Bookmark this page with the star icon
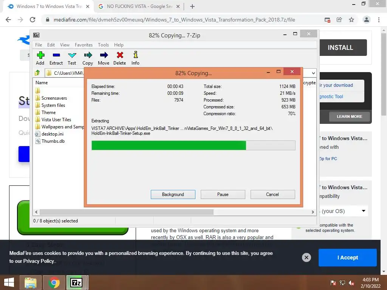Screen dimensions: 387x290 pyautogui.click(x=351, y=20)
